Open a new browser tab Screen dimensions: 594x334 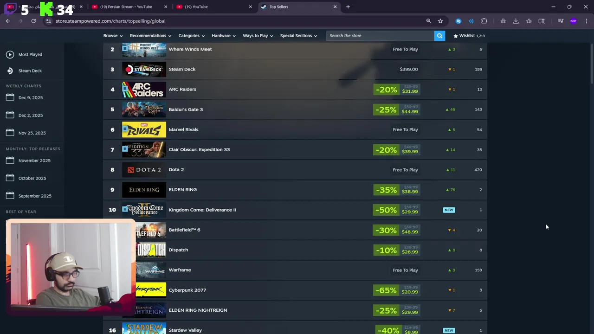pos(348,7)
